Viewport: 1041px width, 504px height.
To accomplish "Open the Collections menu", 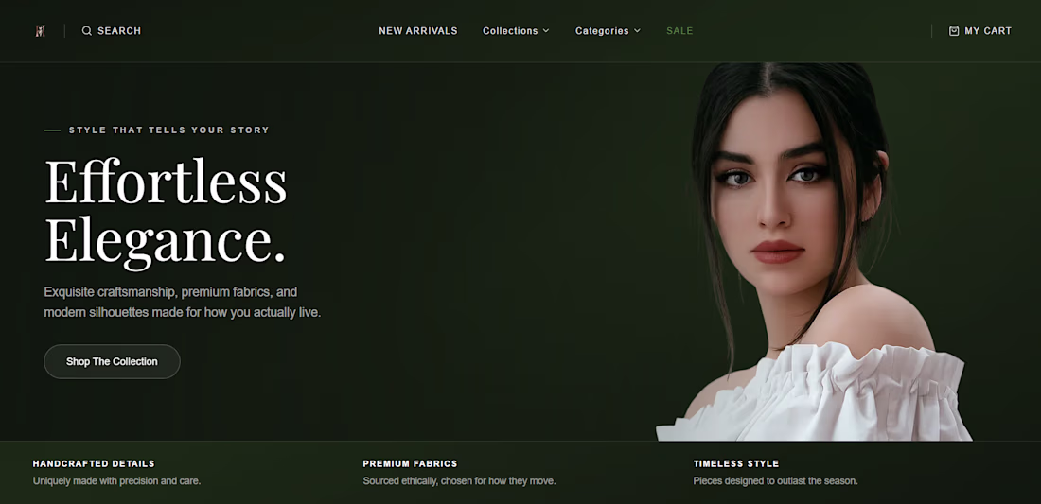I will [x=516, y=31].
